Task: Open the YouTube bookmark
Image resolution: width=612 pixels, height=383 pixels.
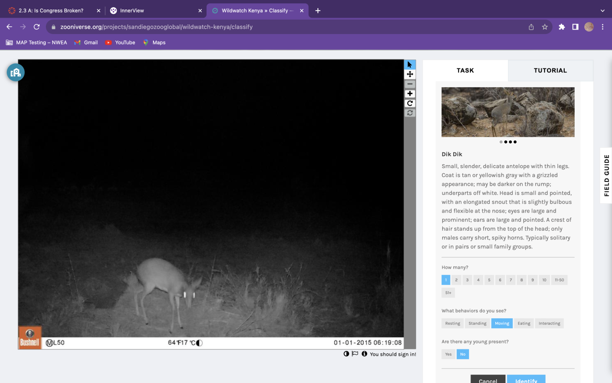Action: click(x=120, y=43)
